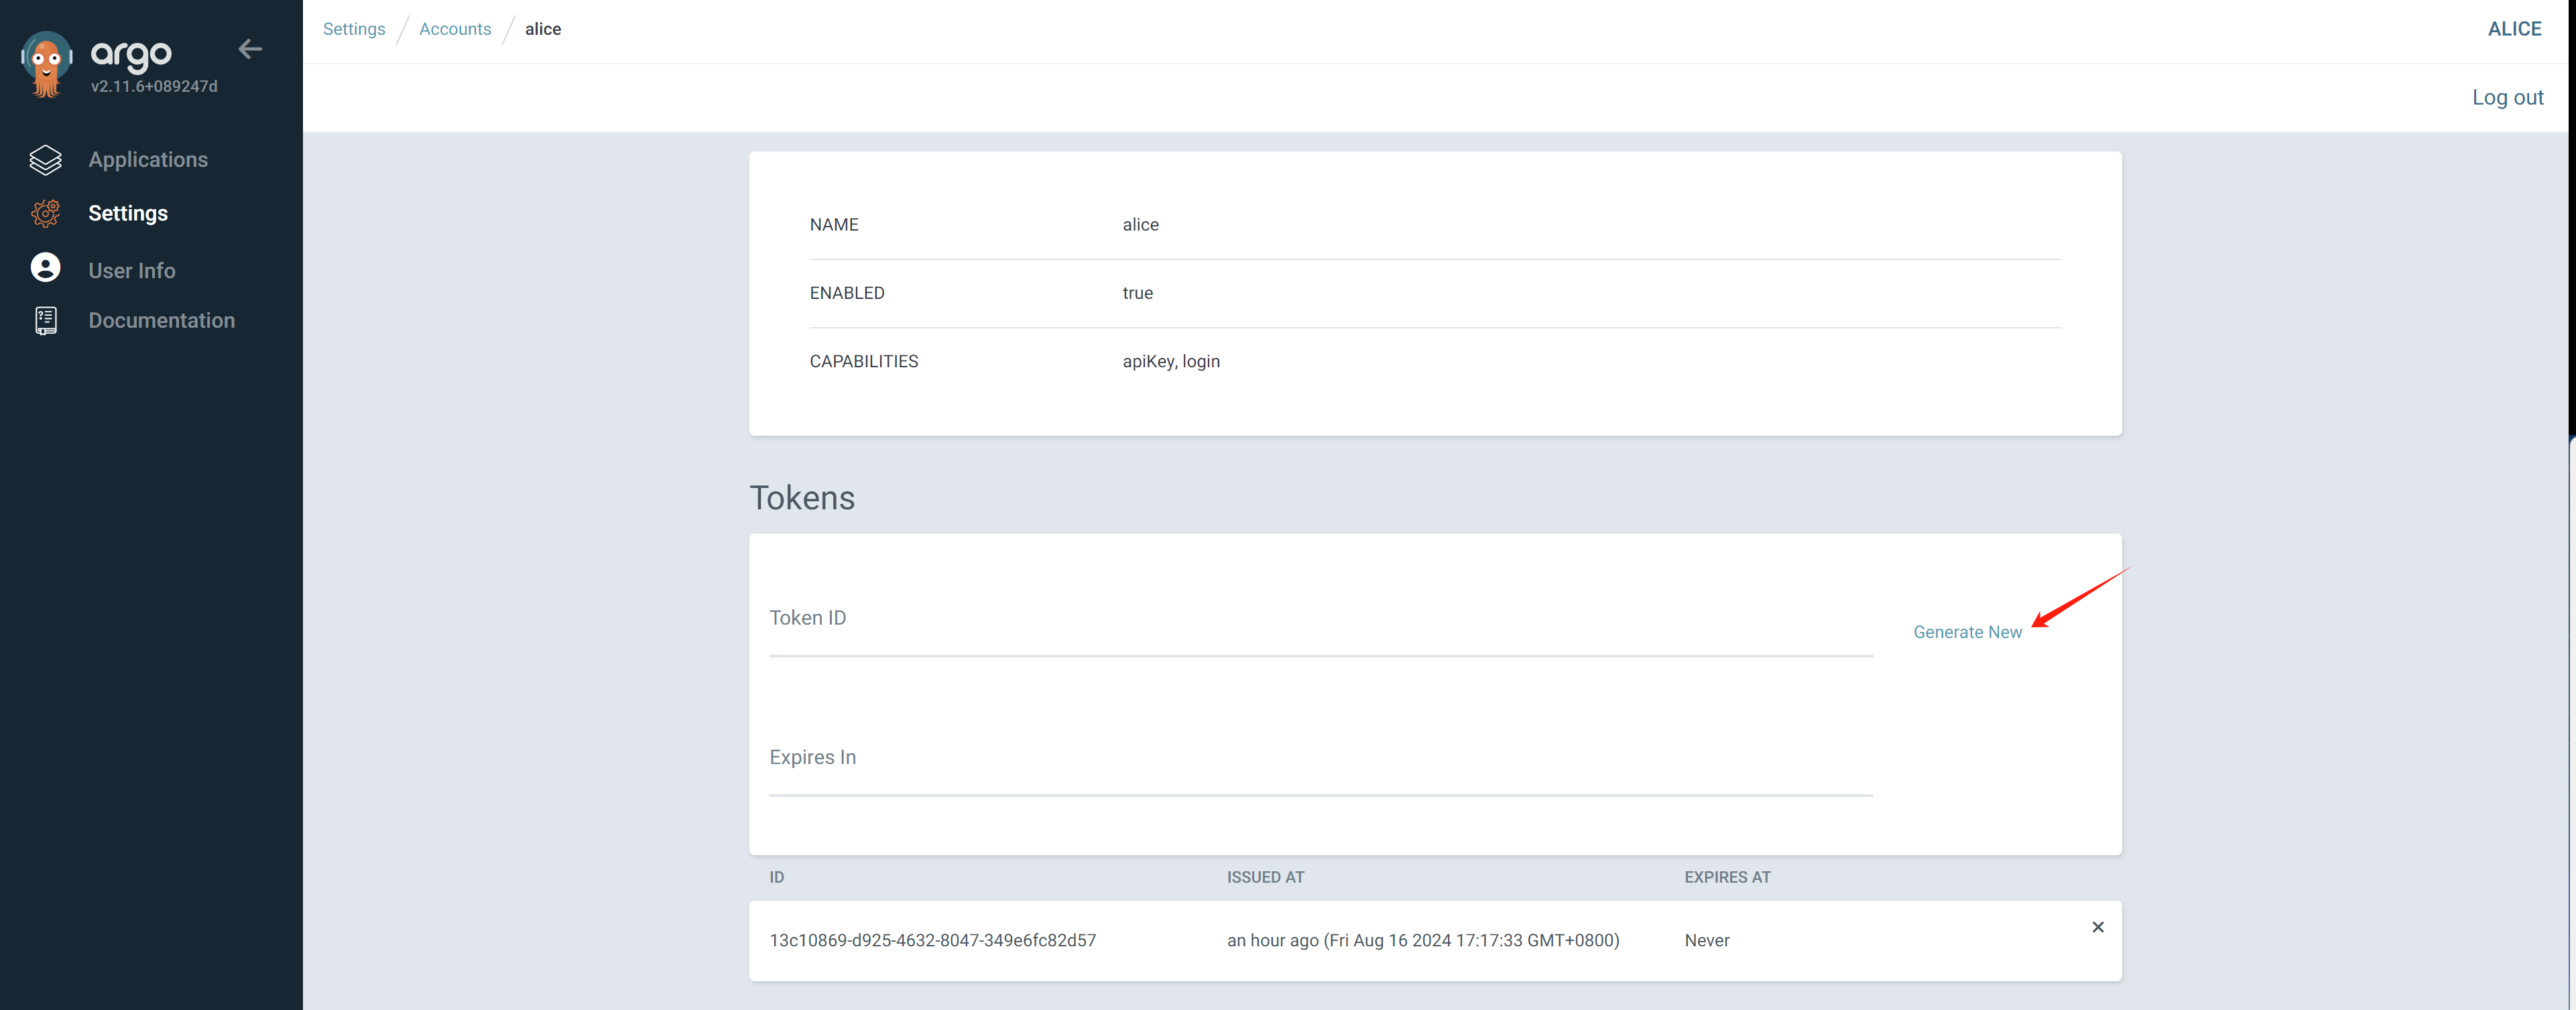
Task: Delete token using the X icon
Action: coord(2097,927)
